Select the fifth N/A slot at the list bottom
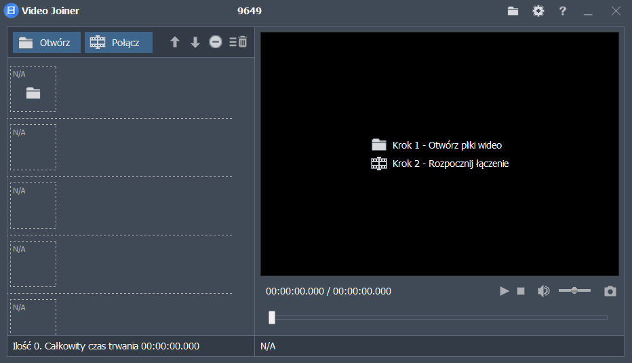Image resolution: width=632 pixels, height=363 pixels. click(33, 318)
